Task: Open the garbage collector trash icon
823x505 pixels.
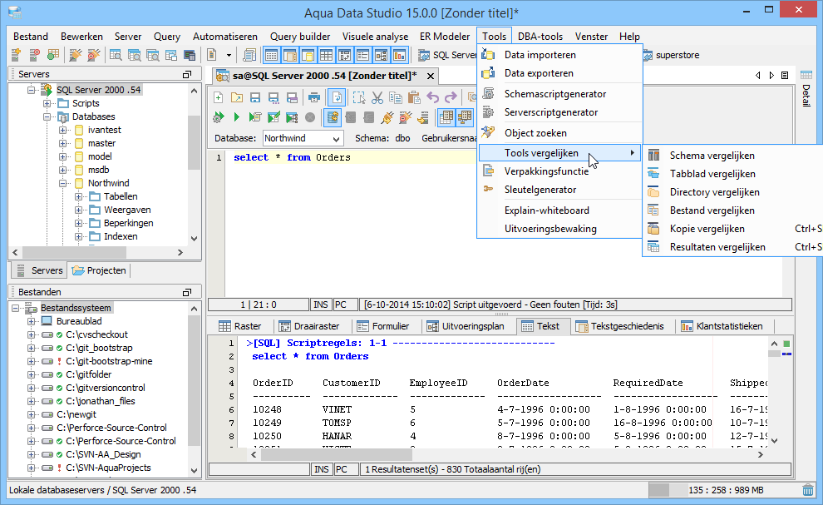Action: 807,490
